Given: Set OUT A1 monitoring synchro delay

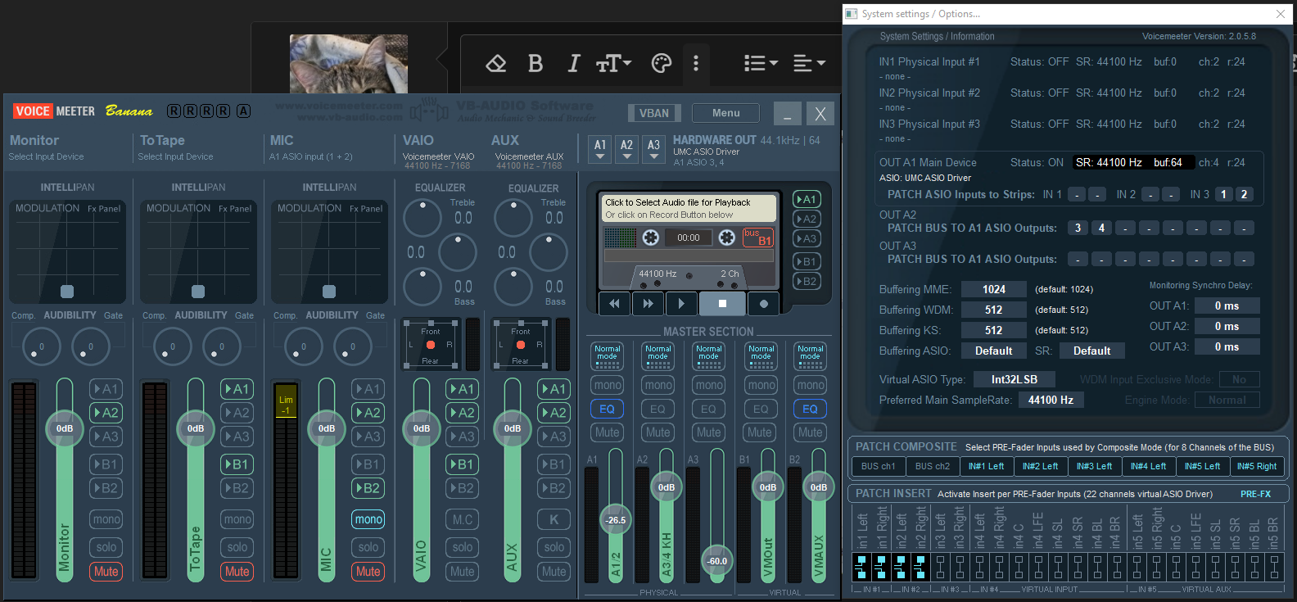Looking at the screenshot, I should (1227, 306).
